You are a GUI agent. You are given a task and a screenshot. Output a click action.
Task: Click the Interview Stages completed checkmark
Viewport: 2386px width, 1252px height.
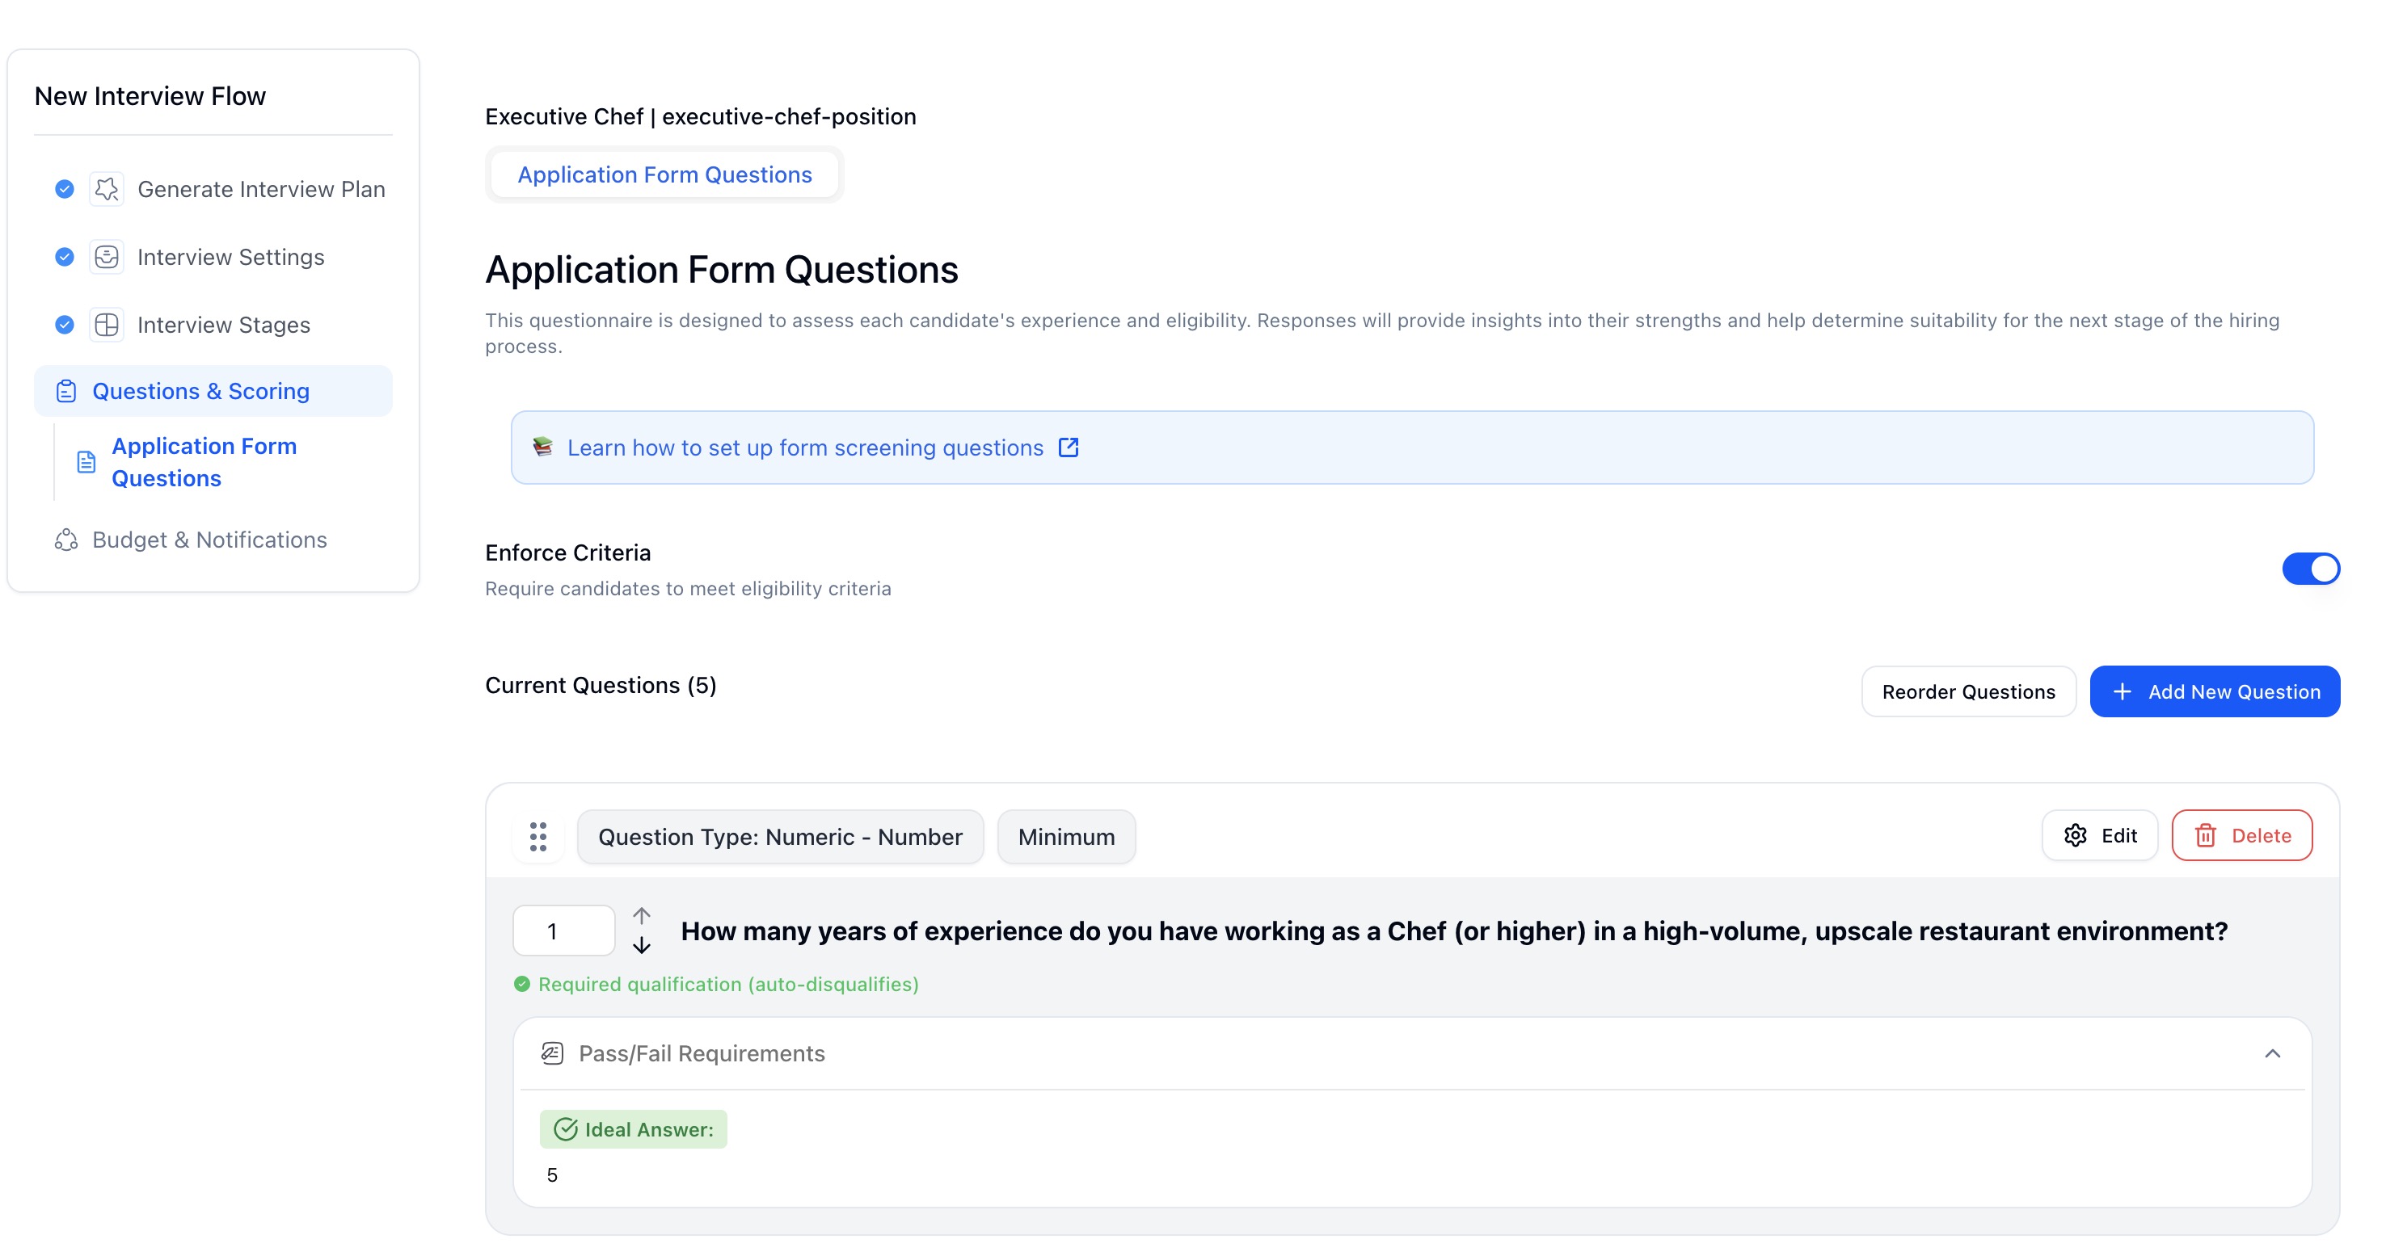65,325
